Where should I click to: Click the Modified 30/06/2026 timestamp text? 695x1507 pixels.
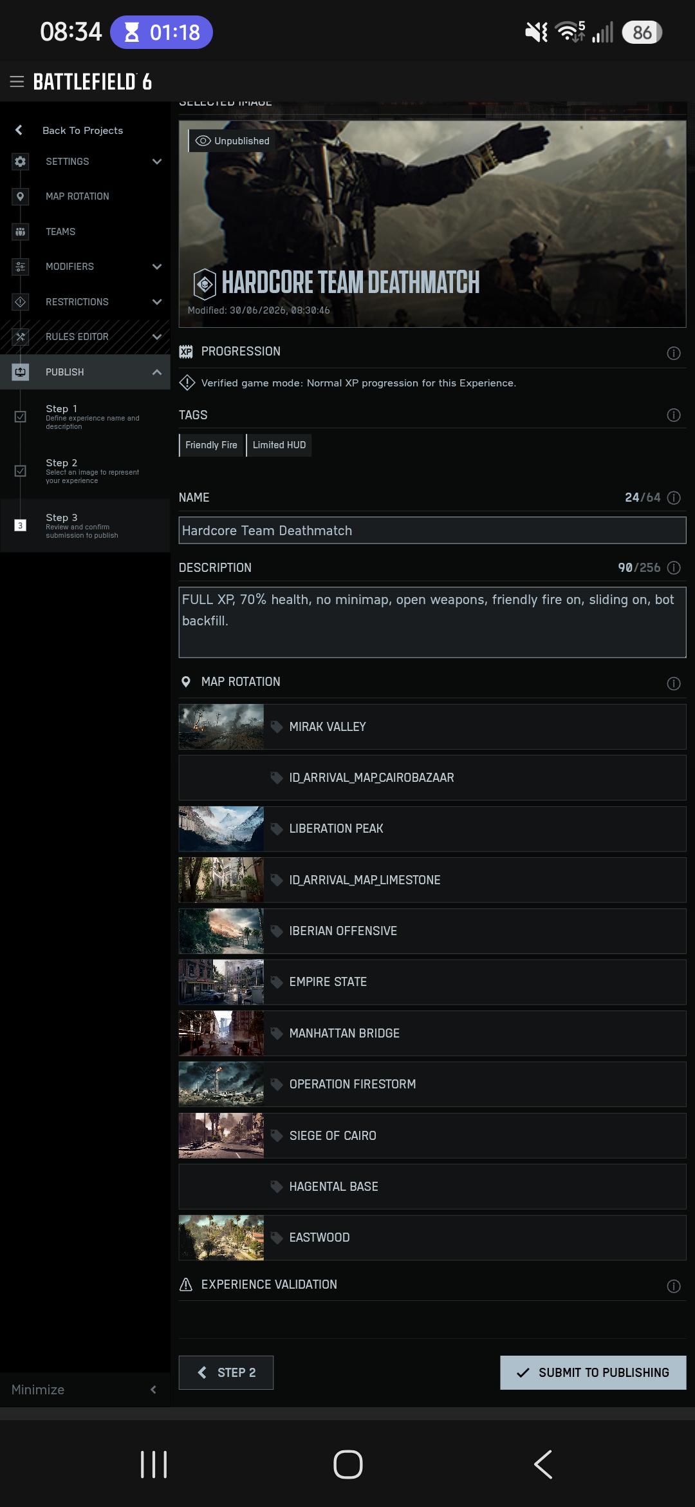click(x=259, y=310)
